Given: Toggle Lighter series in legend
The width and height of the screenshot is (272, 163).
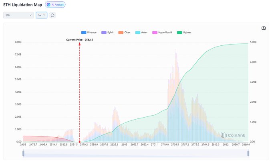Looking at the screenshot, I should point(184,33).
